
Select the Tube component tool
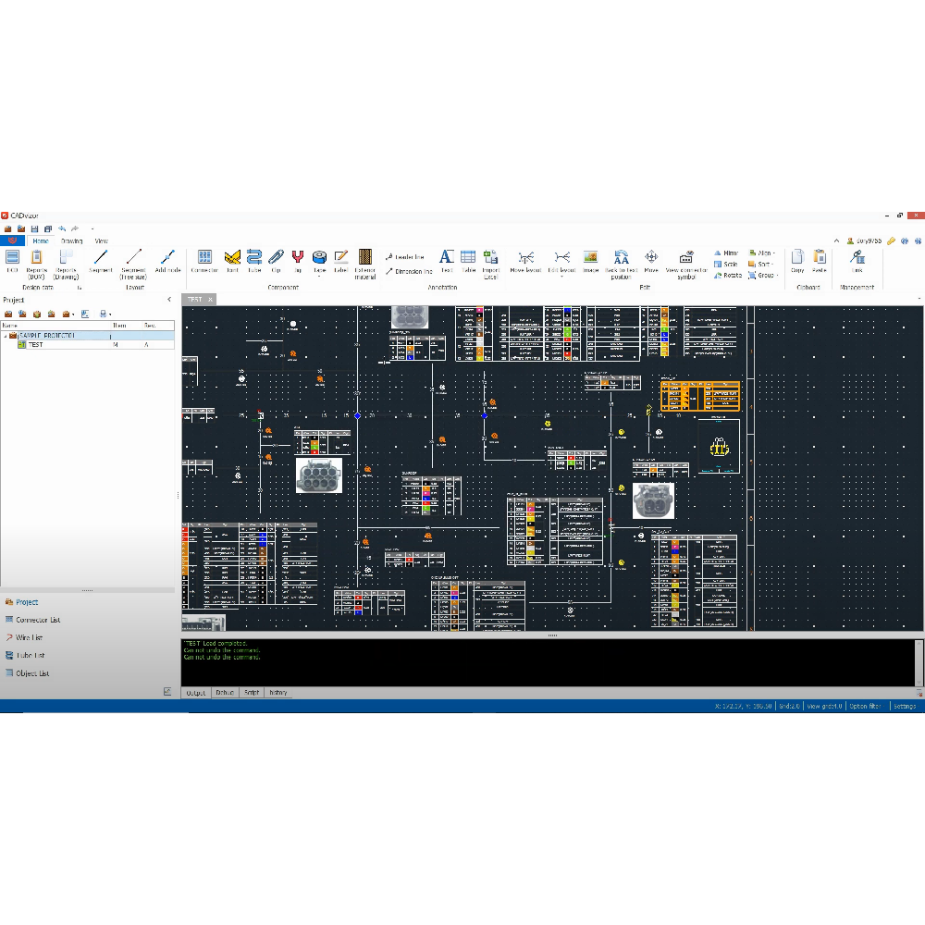click(x=253, y=260)
